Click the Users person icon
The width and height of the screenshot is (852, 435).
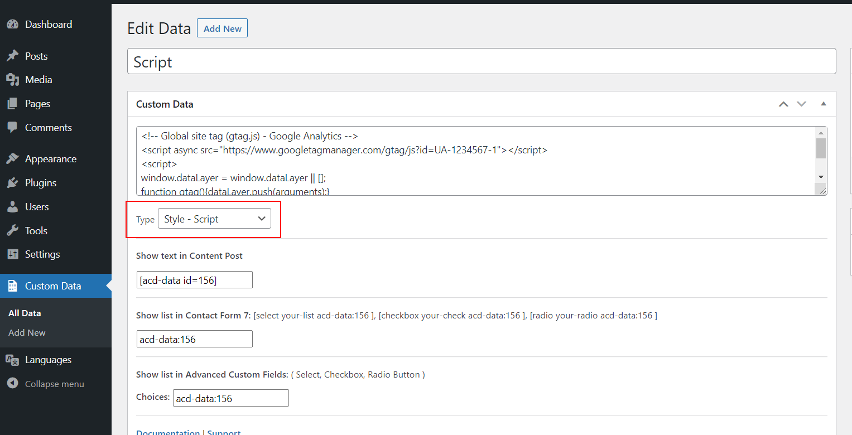tap(12, 207)
